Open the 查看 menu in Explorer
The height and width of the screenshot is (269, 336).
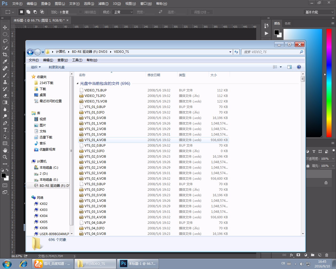pyautogui.click(x=62, y=60)
